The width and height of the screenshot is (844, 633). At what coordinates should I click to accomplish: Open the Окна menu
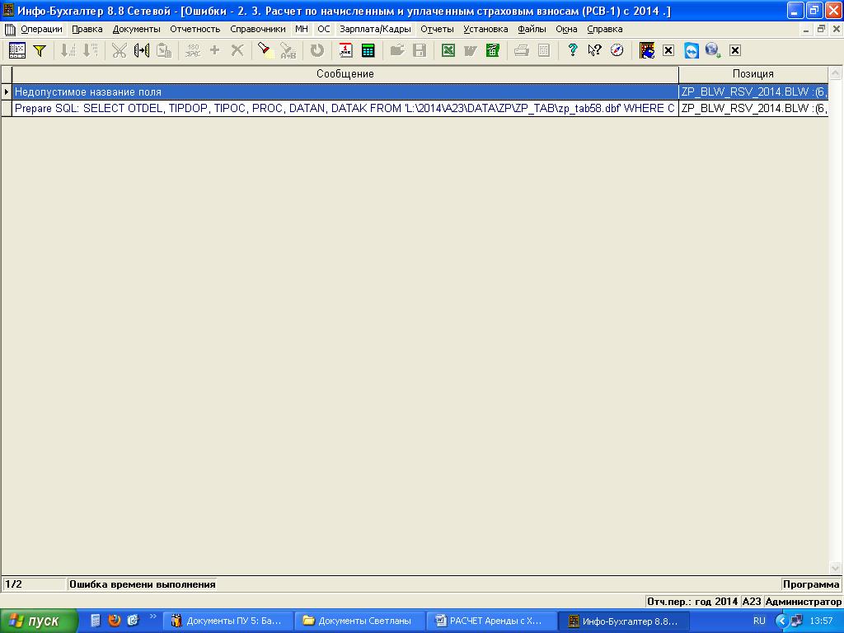pyautogui.click(x=566, y=29)
